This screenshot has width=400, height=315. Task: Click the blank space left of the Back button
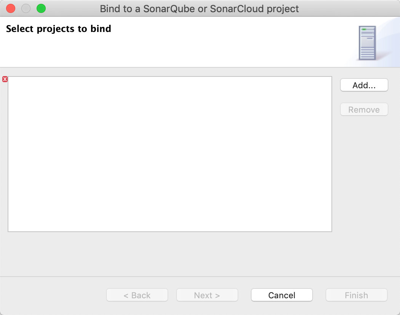tap(53, 295)
